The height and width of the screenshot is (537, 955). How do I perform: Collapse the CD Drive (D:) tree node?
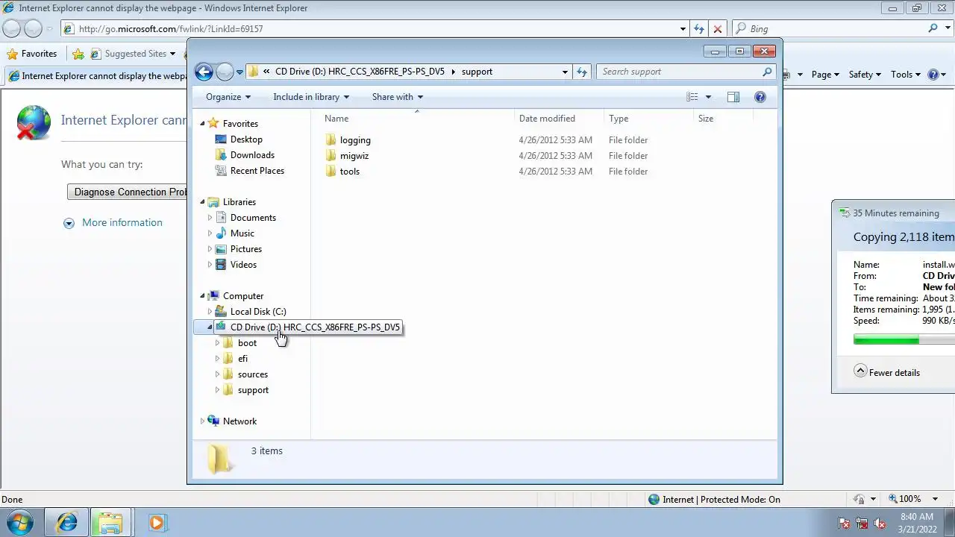210,327
